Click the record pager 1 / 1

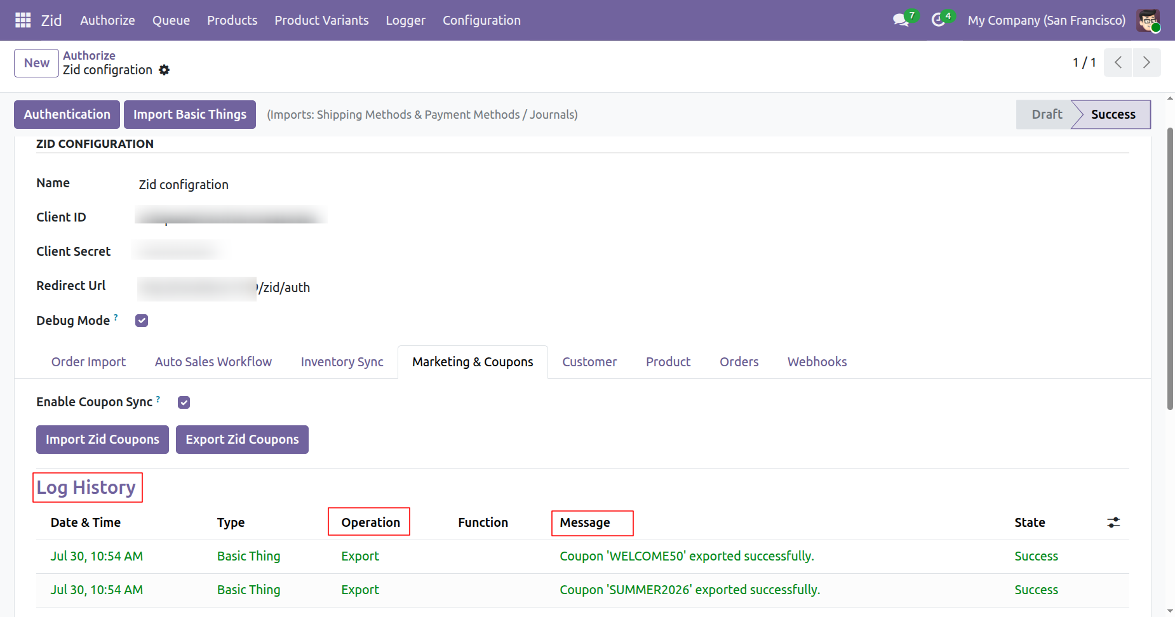pos(1084,62)
